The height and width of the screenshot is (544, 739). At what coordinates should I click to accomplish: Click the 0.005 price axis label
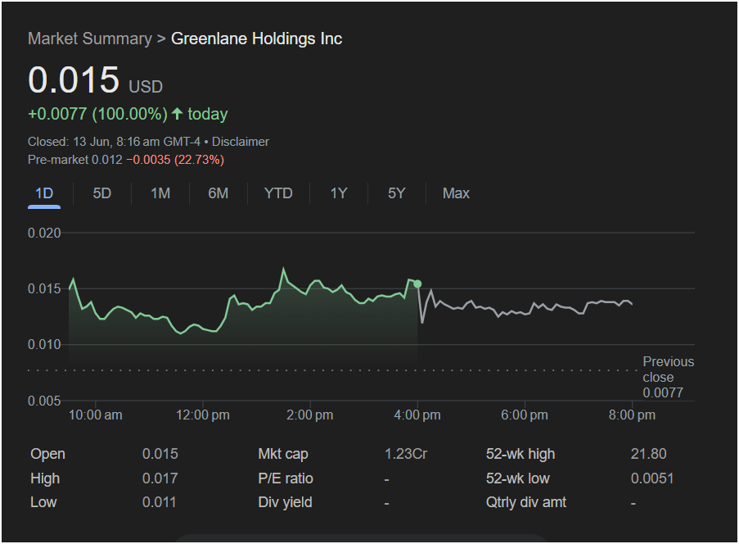coord(44,401)
